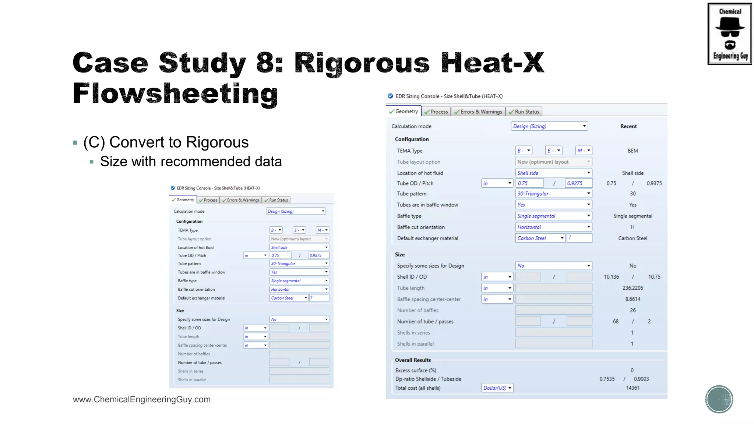
Task: Click the Chemical Engineering Guy logo
Action: coord(729,34)
